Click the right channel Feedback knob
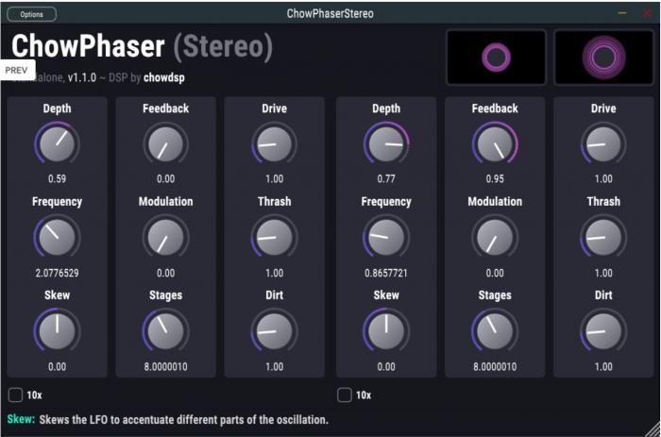661x437 pixels. click(494, 144)
